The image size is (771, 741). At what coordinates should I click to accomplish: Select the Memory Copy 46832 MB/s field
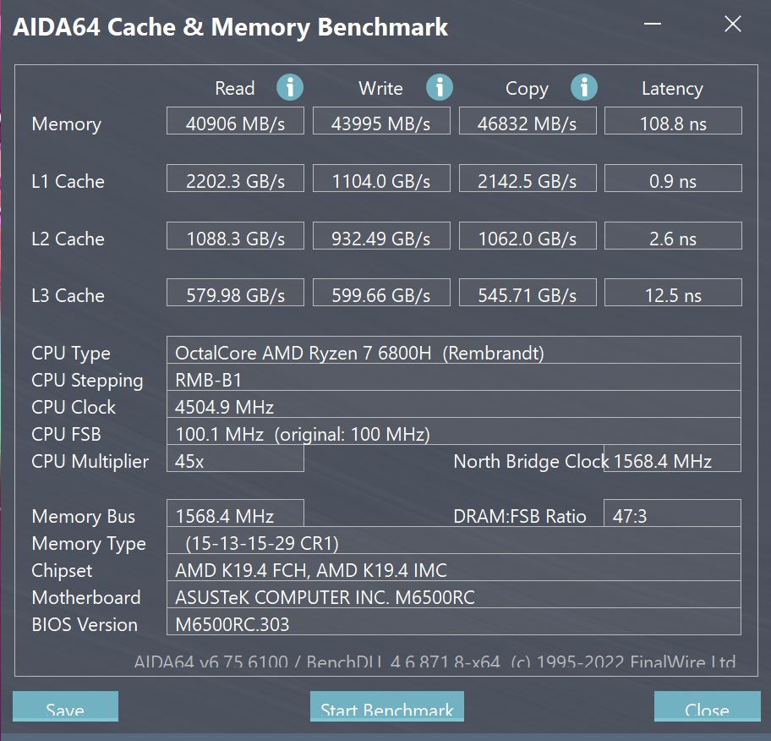[x=528, y=121]
